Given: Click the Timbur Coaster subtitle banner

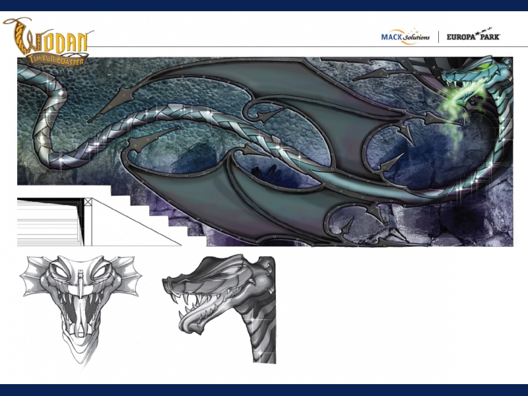Looking at the screenshot, I should tap(59, 59).
